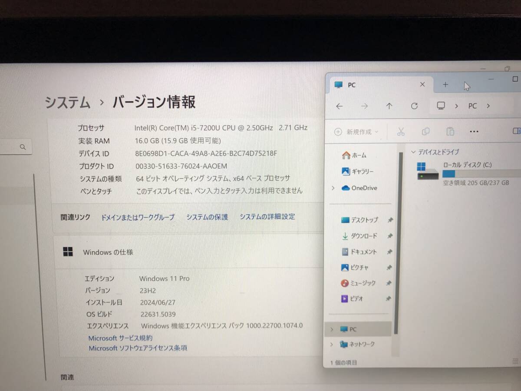Image resolution: width=521 pixels, height=391 pixels.
Task: Open ミュージック in quick access
Action: [x=358, y=283]
